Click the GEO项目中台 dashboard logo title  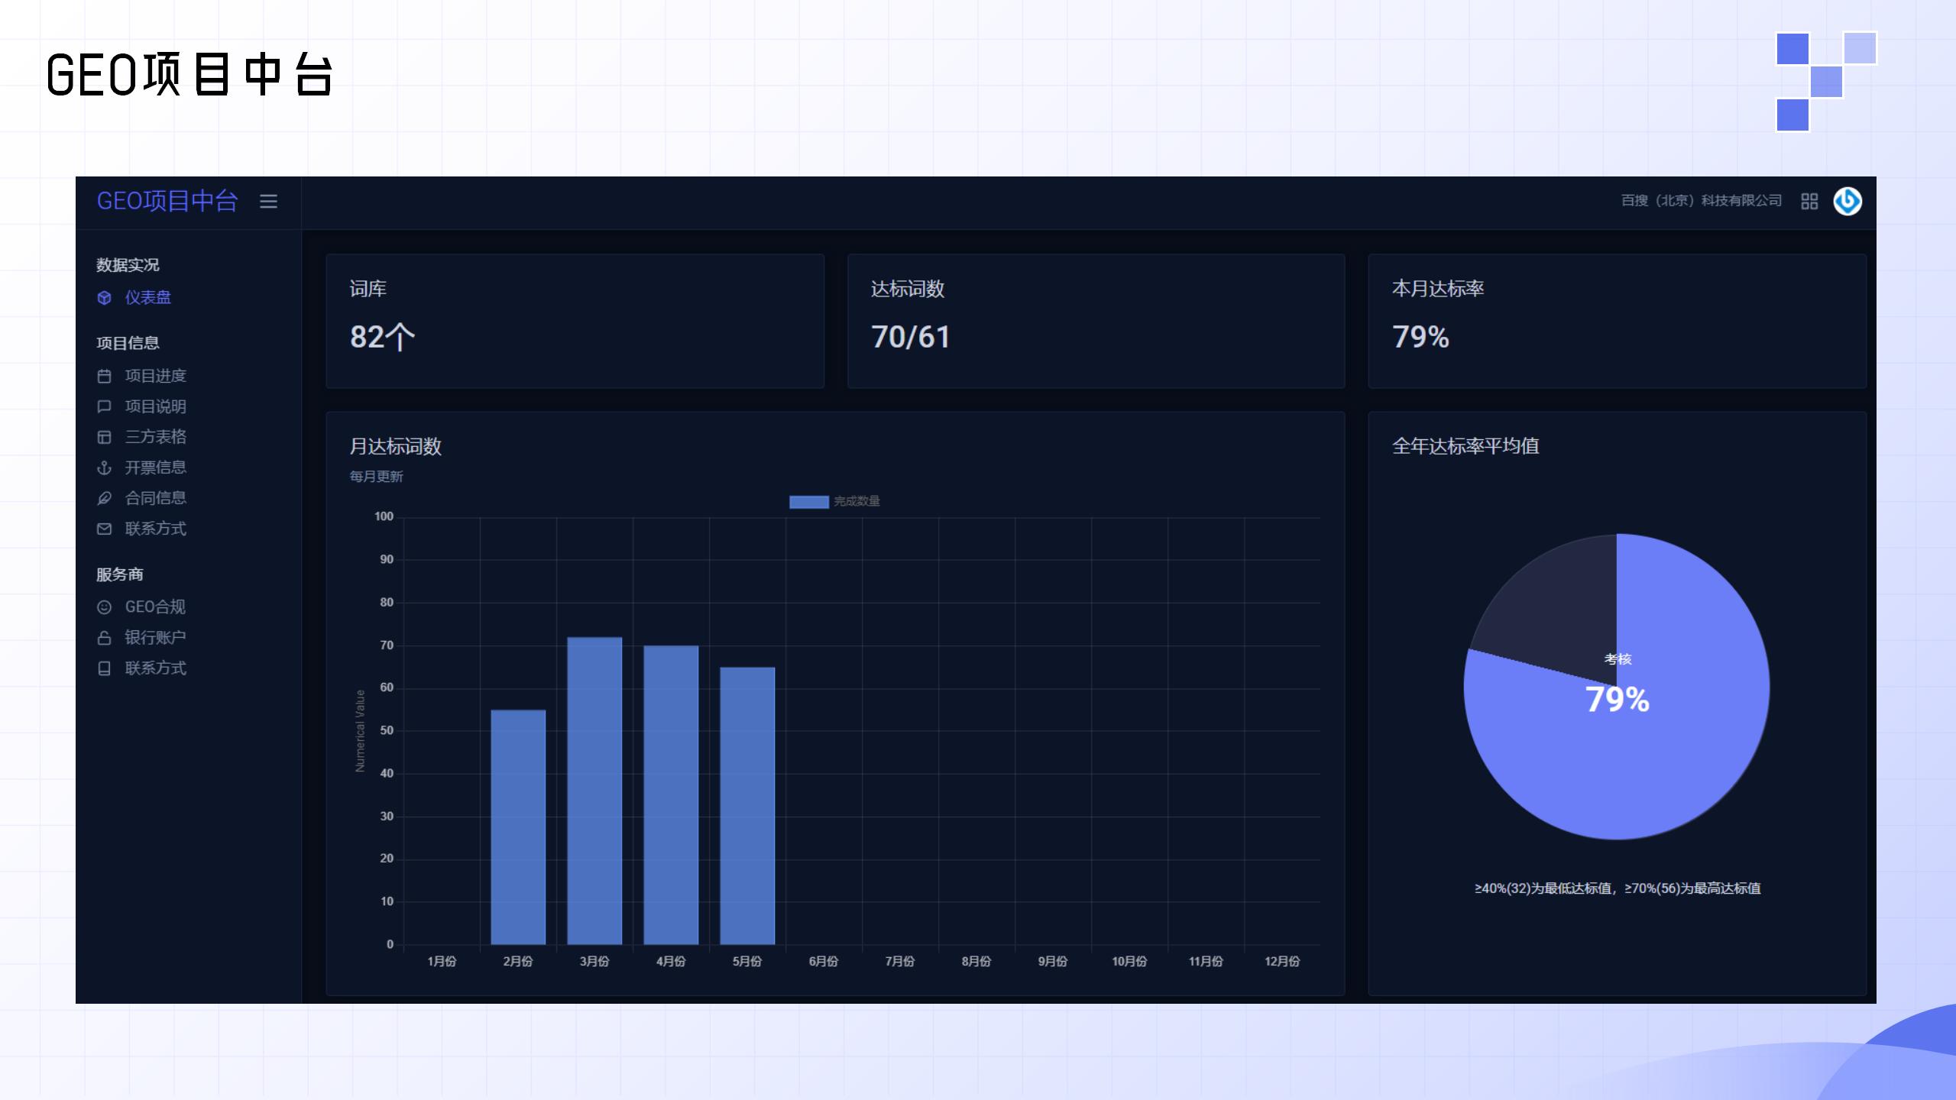tap(167, 201)
